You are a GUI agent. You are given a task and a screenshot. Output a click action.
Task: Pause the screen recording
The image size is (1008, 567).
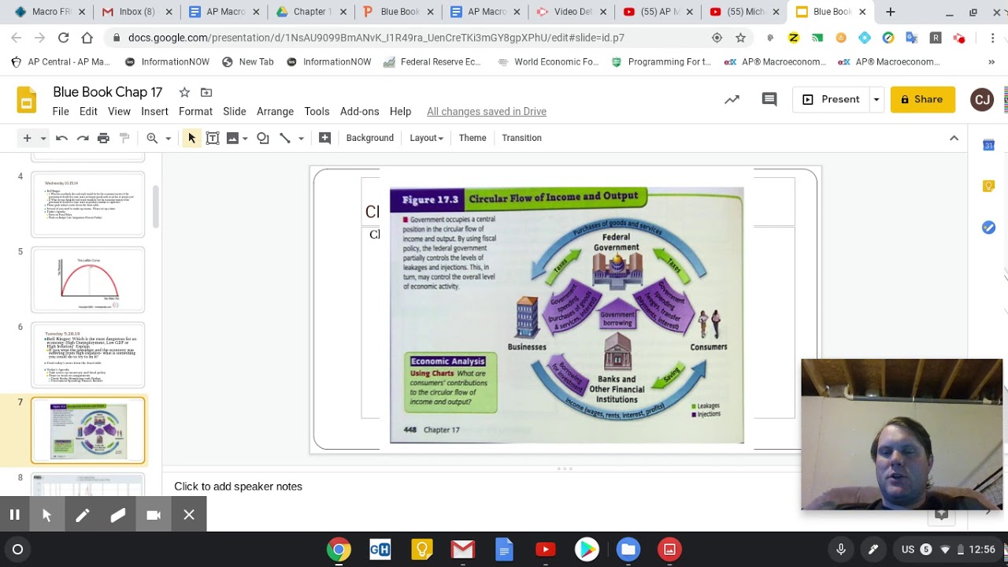pyautogui.click(x=15, y=515)
